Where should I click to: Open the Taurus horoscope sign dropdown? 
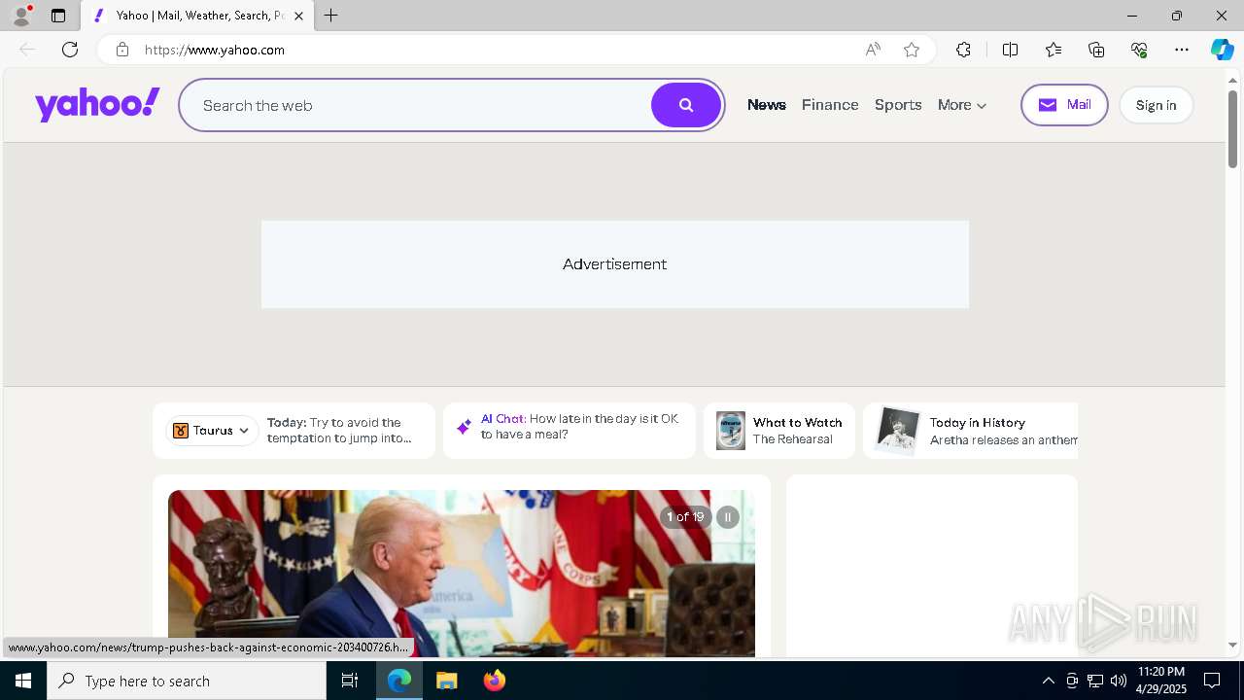(211, 431)
